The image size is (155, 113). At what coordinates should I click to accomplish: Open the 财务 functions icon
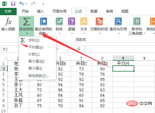(59, 22)
